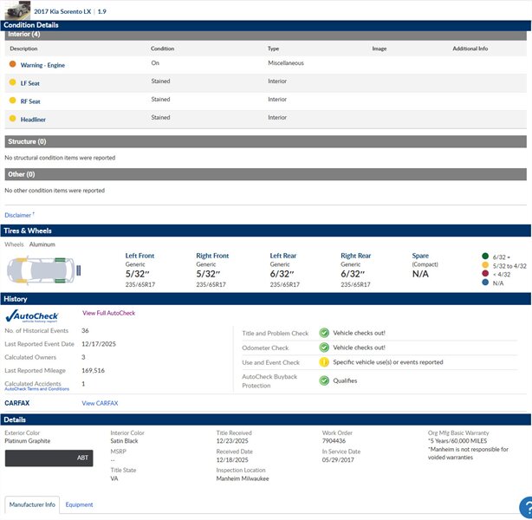Click the yellow dot beside Headliner
Screen dimensions: 532x520
[x=12, y=118]
